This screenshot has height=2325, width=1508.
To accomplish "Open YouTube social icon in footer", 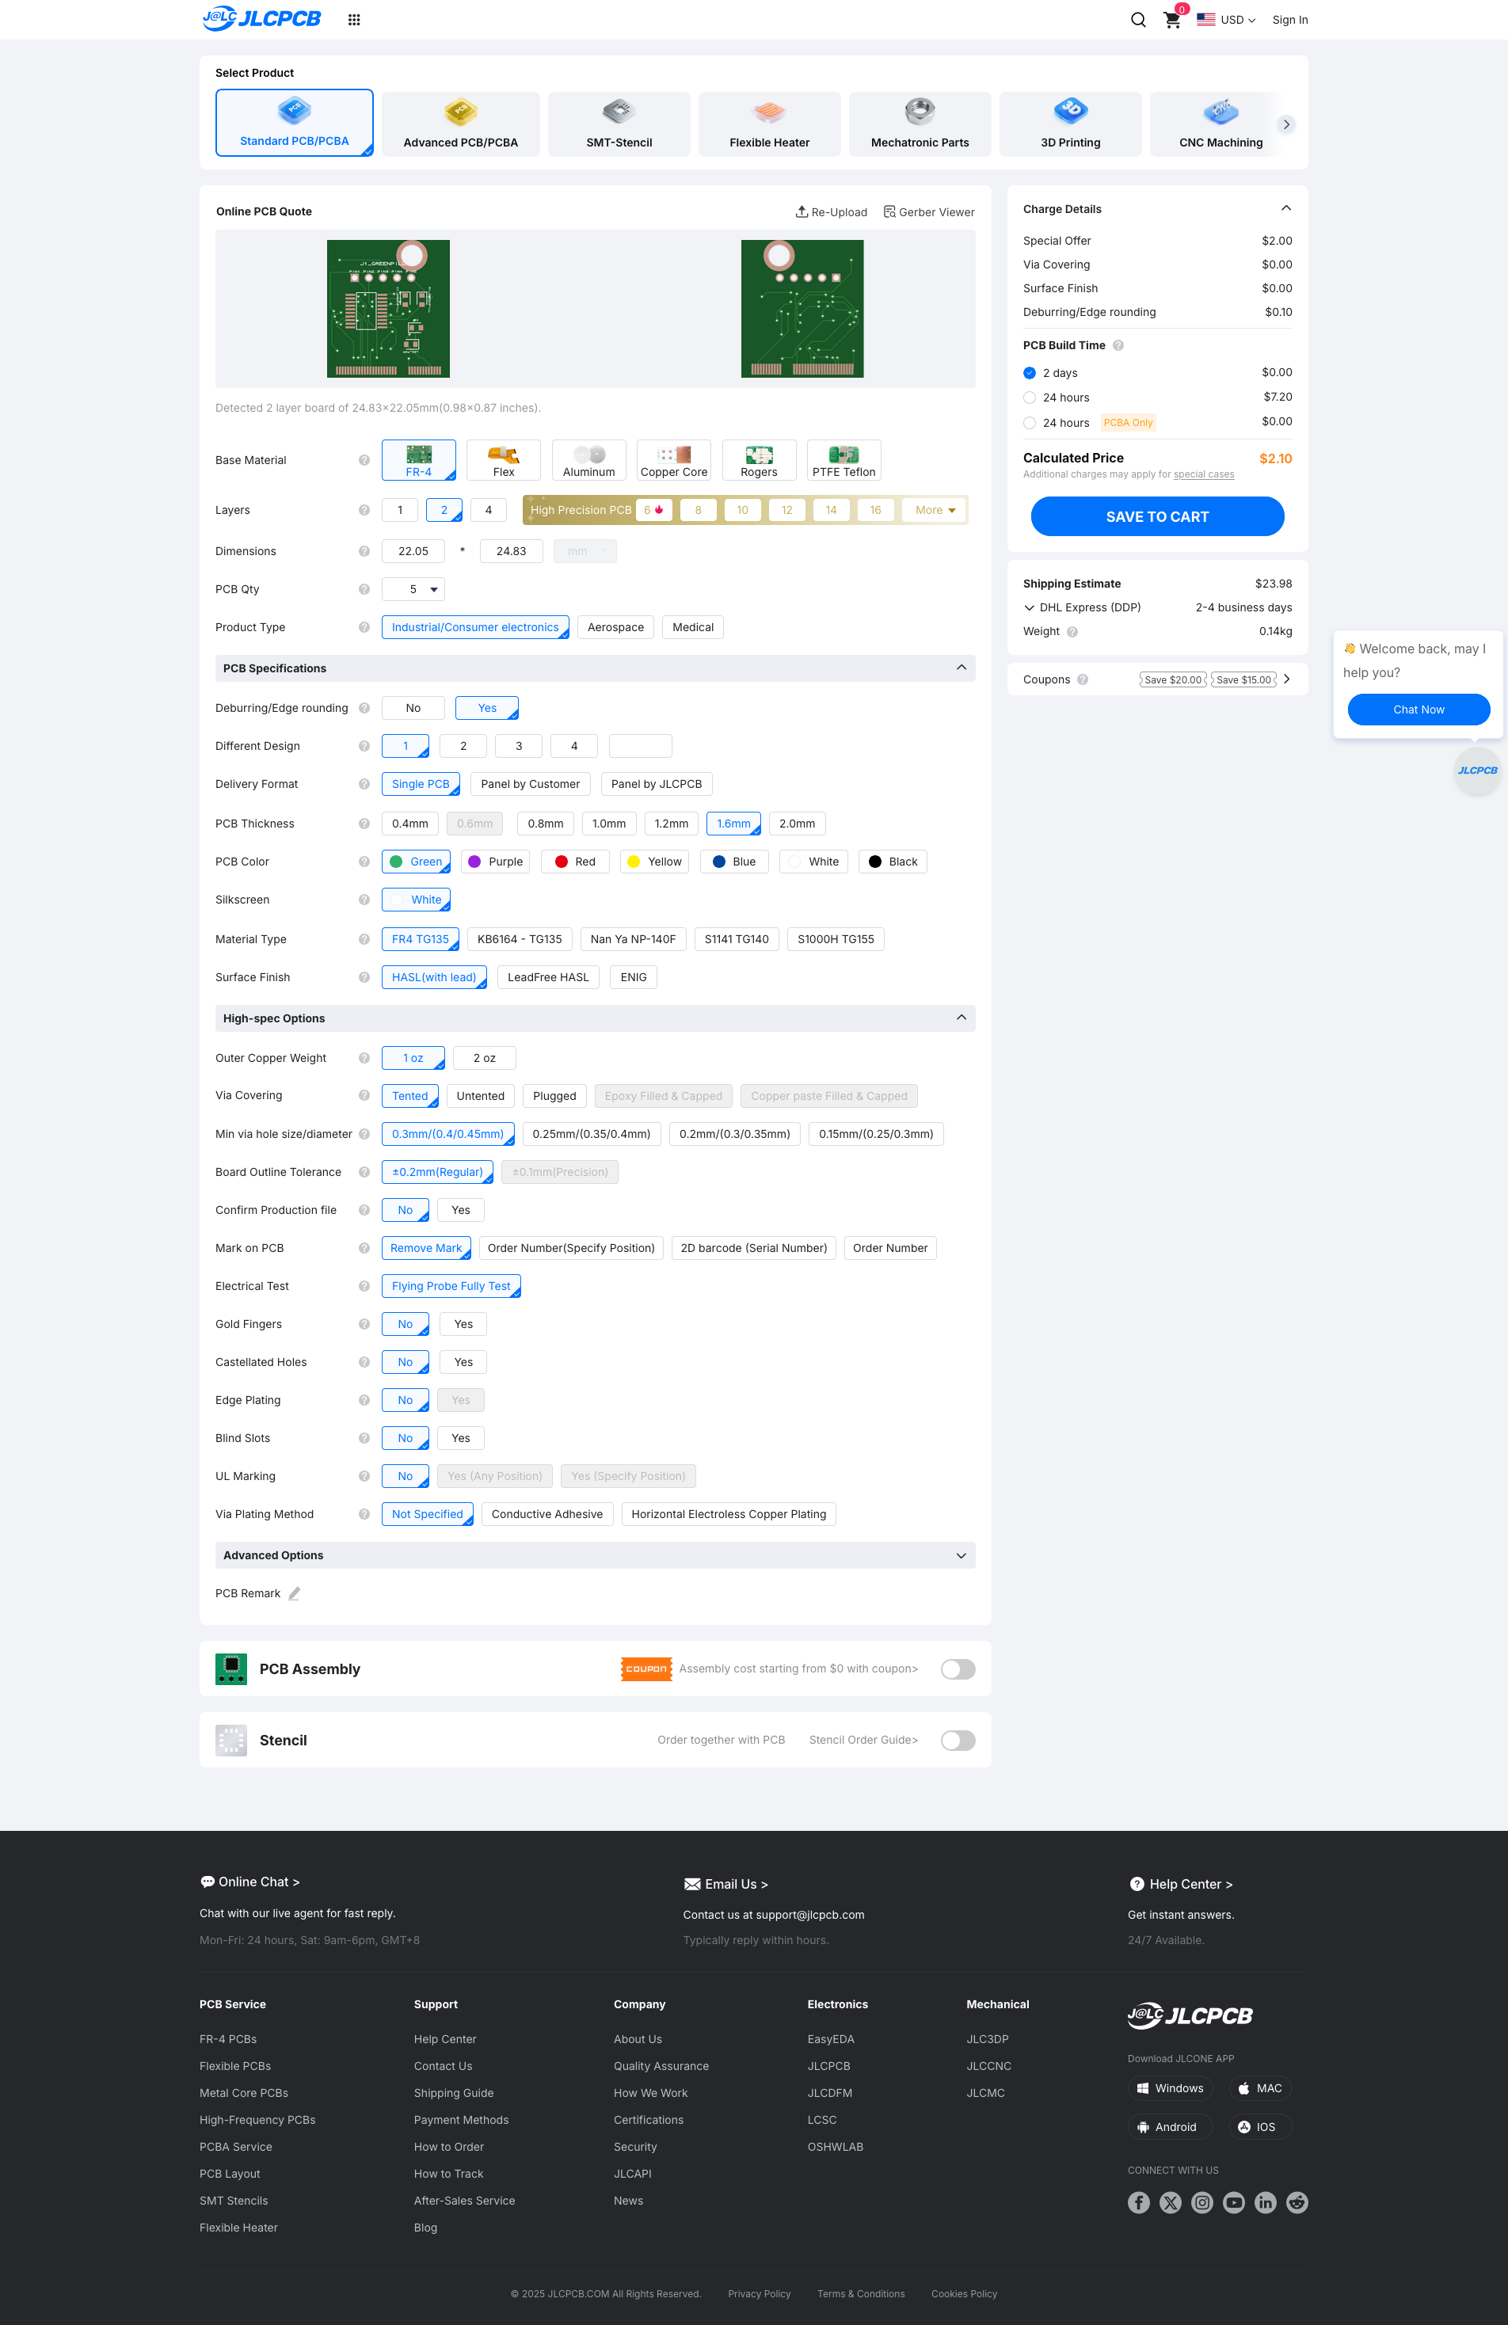I will tap(1234, 2202).
